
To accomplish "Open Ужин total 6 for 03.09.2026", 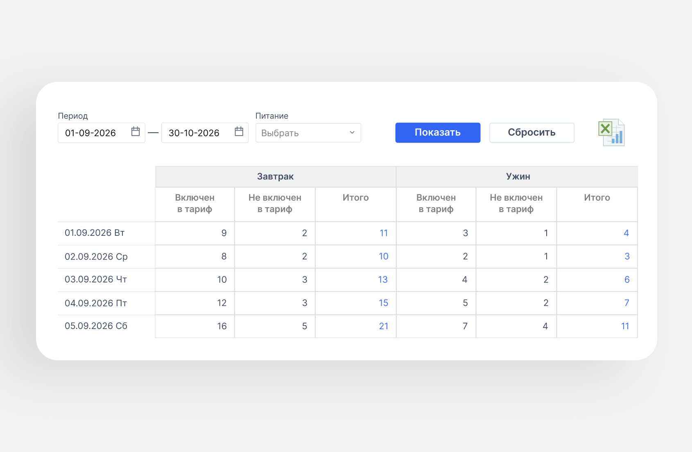I will click(x=627, y=280).
